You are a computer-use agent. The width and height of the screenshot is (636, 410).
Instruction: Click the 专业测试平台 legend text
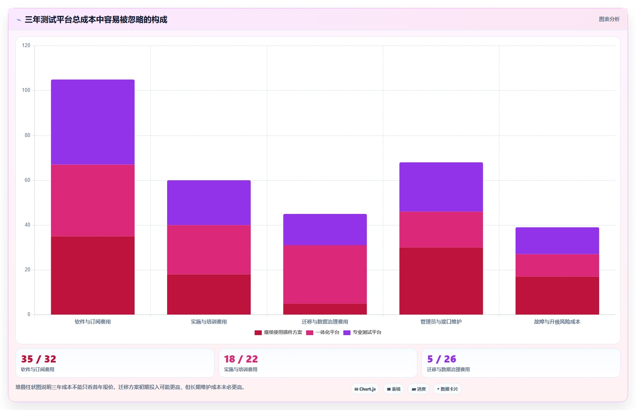[x=367, y=333]
